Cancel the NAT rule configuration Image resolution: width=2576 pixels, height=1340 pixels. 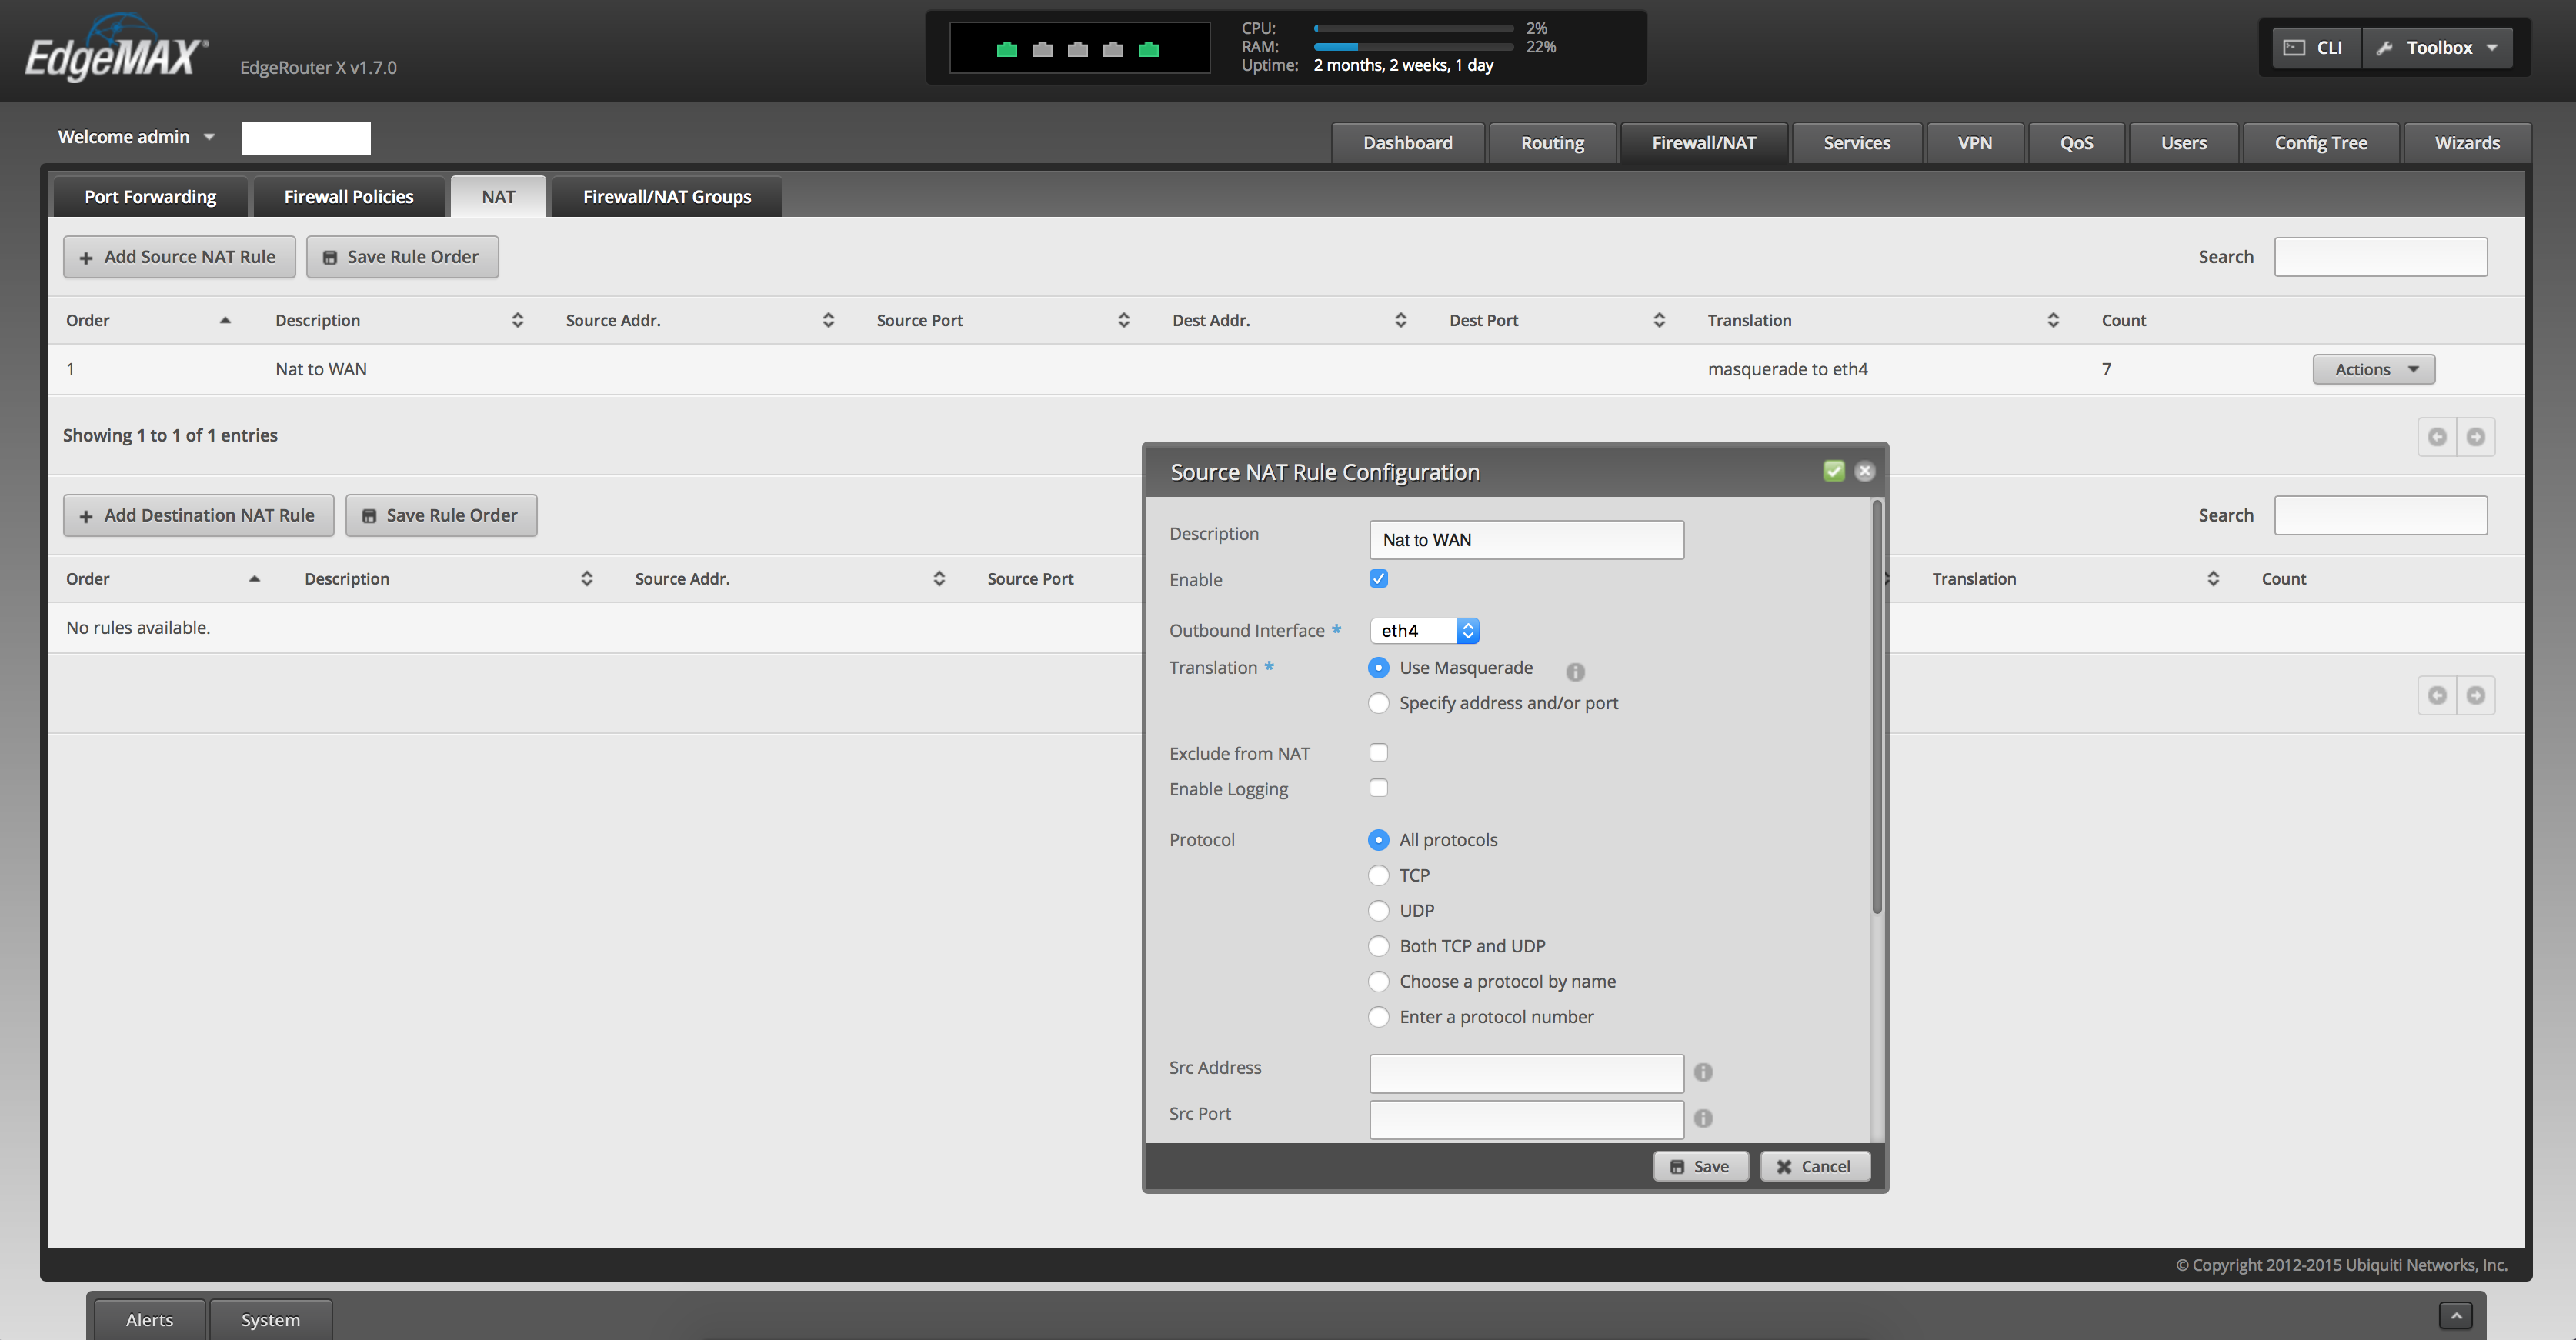(x=1814, y=1167)
